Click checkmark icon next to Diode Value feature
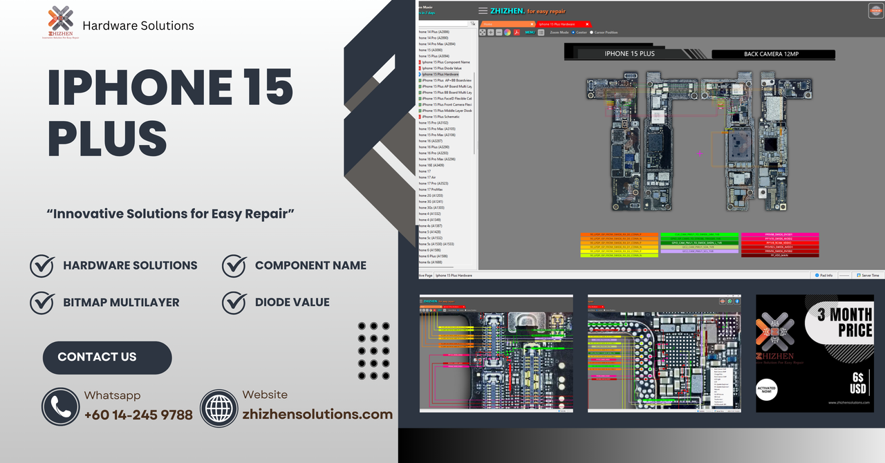The image size is (885, 463). pyautogui.click(x=234, y=302)
